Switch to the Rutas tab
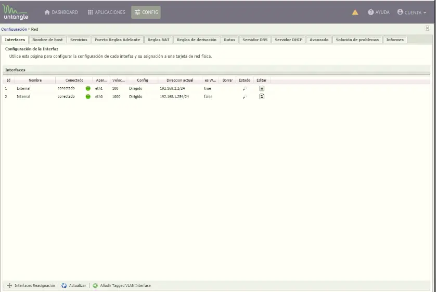 tap(229, 39)
